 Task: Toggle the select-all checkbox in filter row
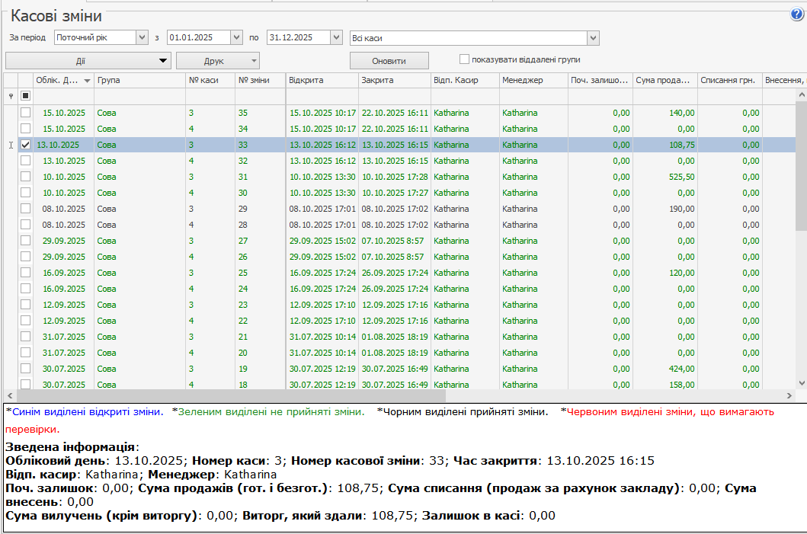(25, 96)
